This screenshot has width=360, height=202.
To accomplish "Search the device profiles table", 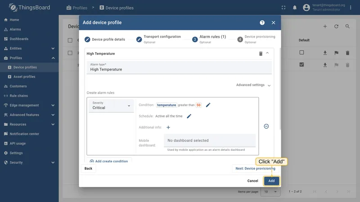I will point(347,26).
